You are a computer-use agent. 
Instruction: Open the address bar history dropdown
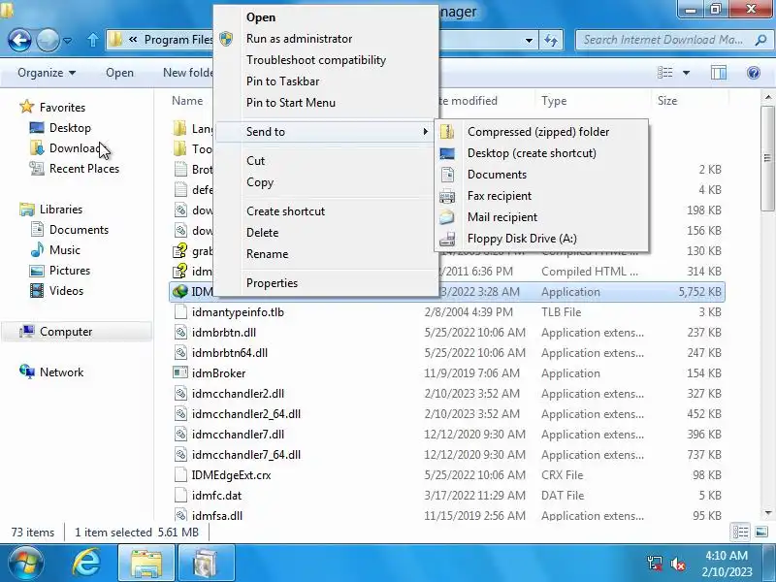pos(529,40)
